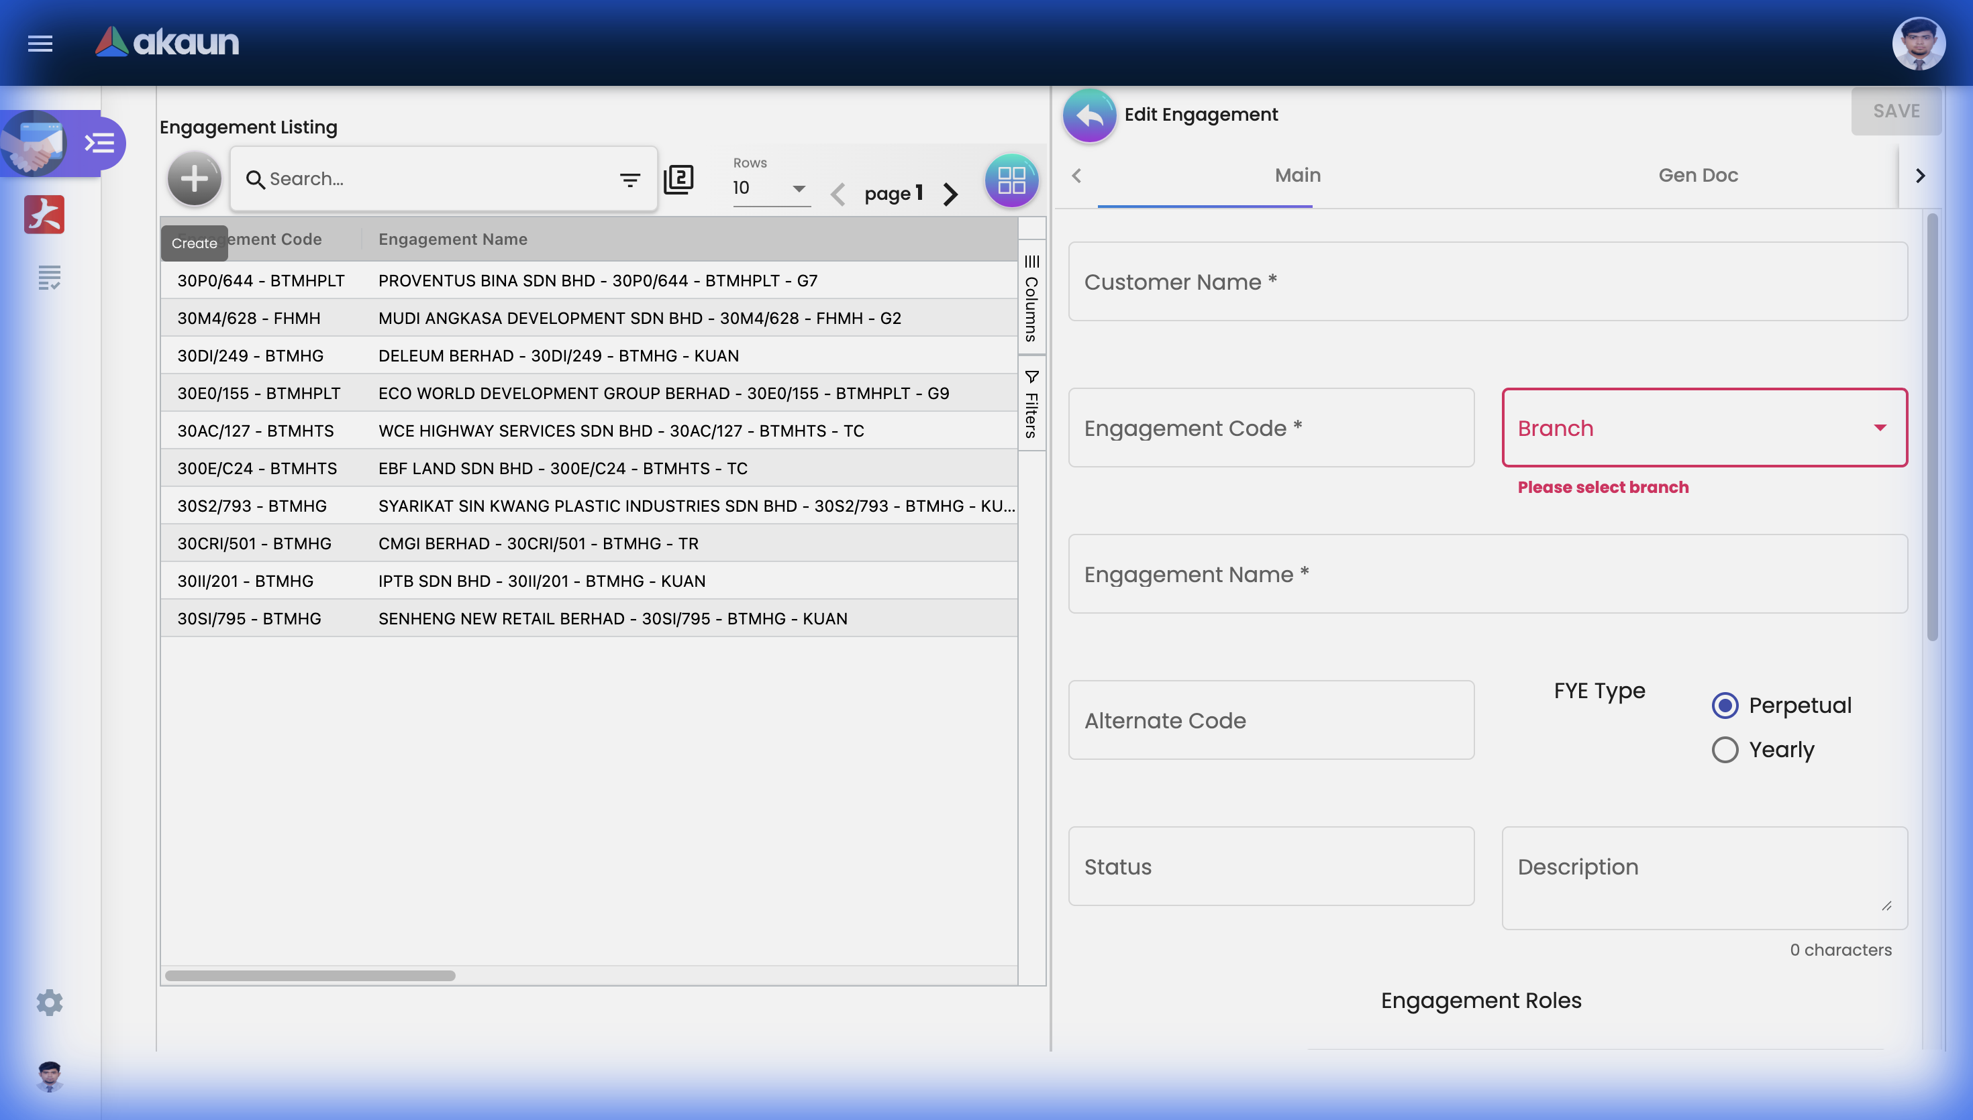Open the navigation hamburger menu
Screen dimensions: 1973x1120
click(39, 43)
